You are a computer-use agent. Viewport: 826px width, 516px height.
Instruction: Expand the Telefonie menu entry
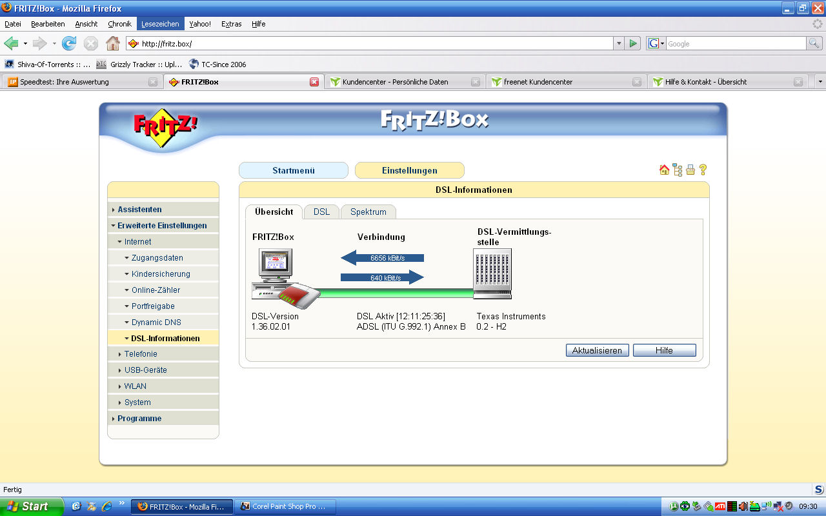click(141, 354)
